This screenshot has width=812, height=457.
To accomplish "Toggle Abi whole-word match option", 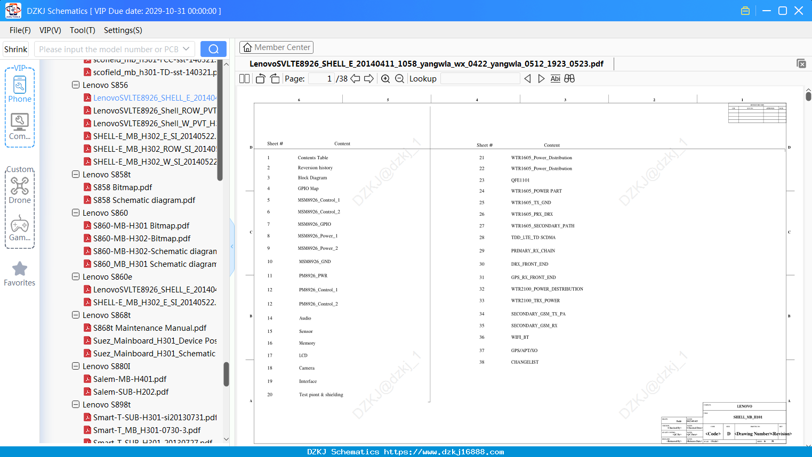I will pos(556,79).
